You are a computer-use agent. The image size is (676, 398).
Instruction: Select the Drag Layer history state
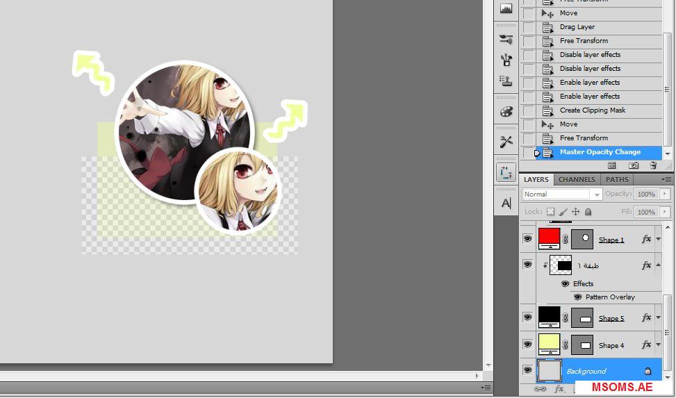(x=577, y=27)
